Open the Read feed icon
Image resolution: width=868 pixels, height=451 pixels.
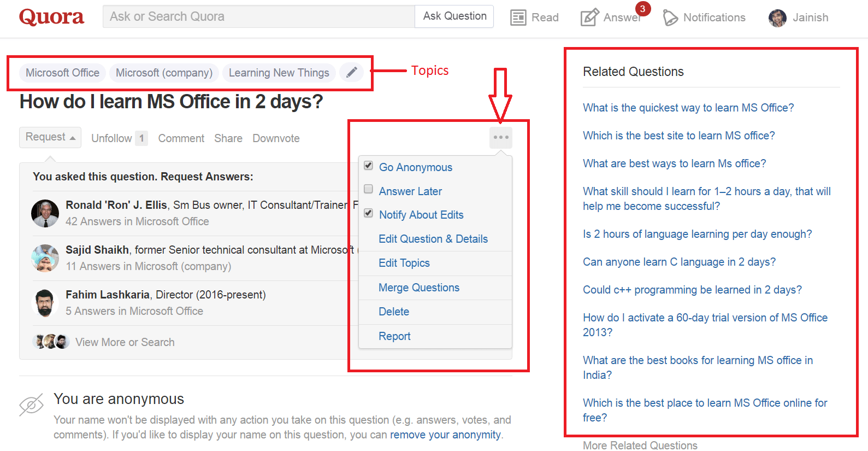(518, 17)
